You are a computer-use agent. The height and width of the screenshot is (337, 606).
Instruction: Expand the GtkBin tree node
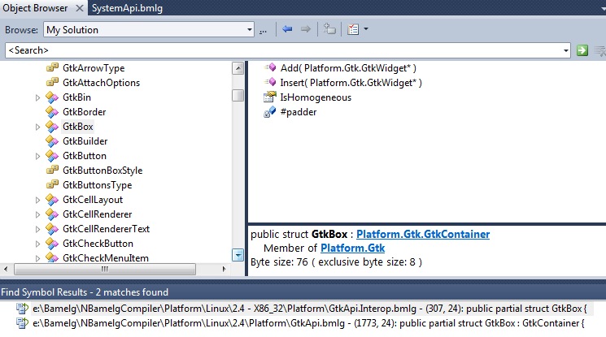click(x=37, y=97)
